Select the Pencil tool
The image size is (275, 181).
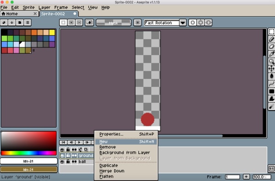[271, 39]
